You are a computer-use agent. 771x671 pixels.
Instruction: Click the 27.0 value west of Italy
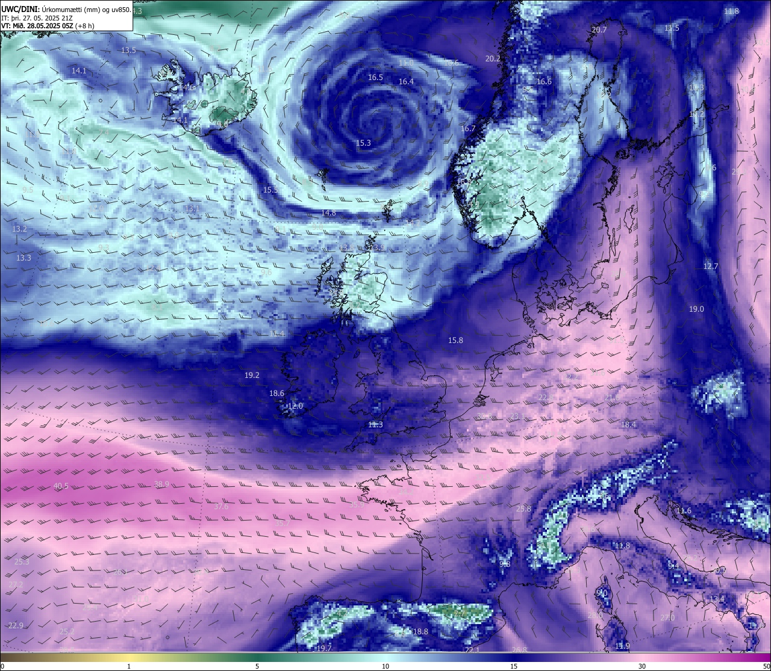point(667,618)
